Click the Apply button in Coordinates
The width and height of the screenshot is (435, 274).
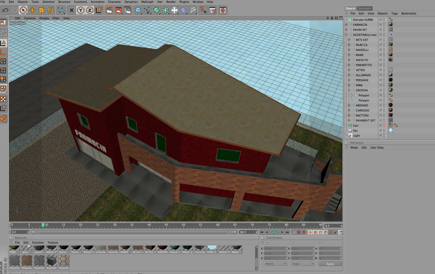pyautogui.click(x=330, y=264)
